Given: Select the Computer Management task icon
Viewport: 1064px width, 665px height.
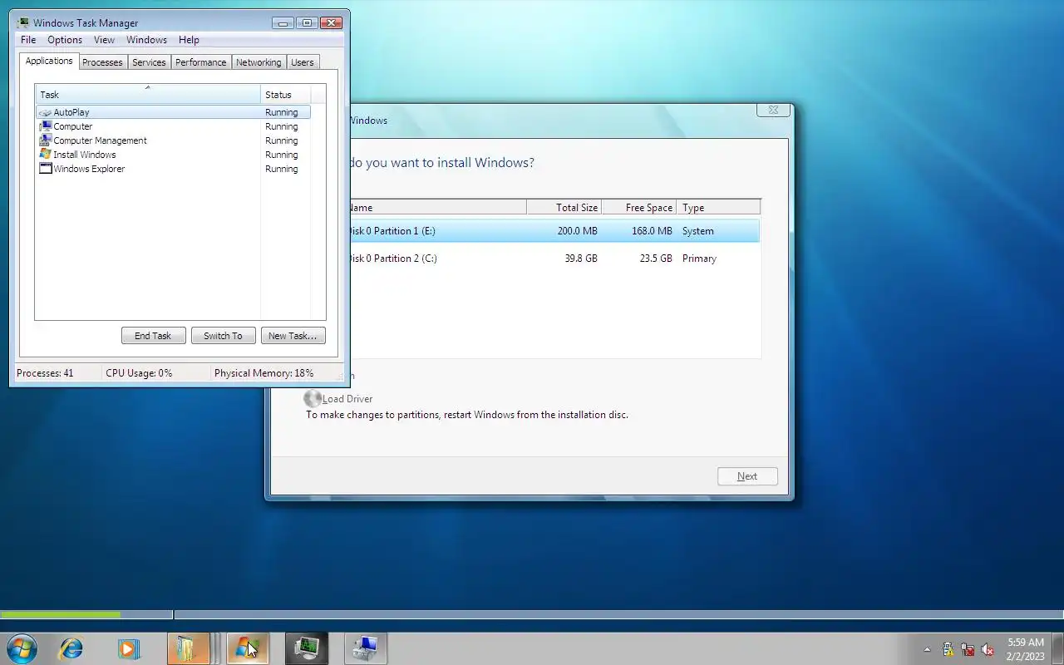Looking at the screenshot, I should [45, 140].
